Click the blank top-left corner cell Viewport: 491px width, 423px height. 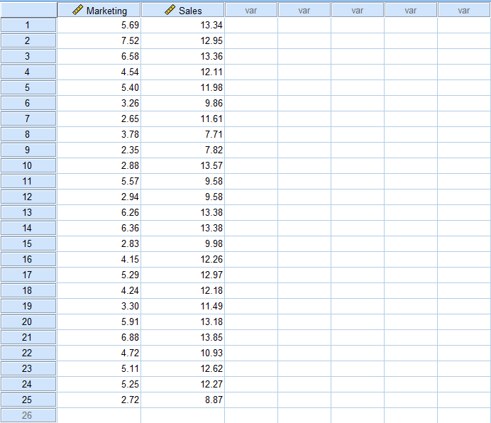click(28, 10)
